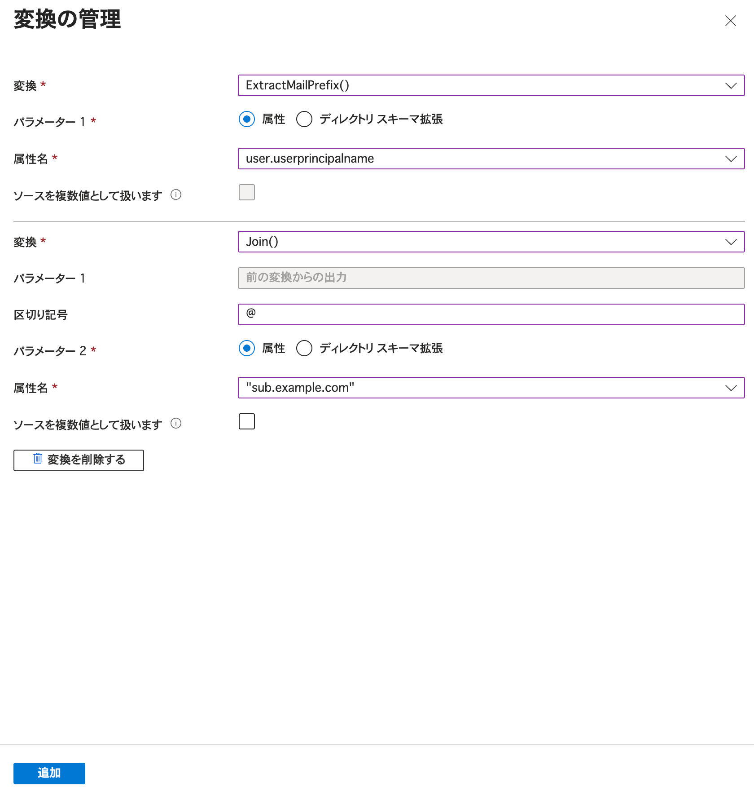
Task: Click the 追加 button
Action: tap(49, 773)
